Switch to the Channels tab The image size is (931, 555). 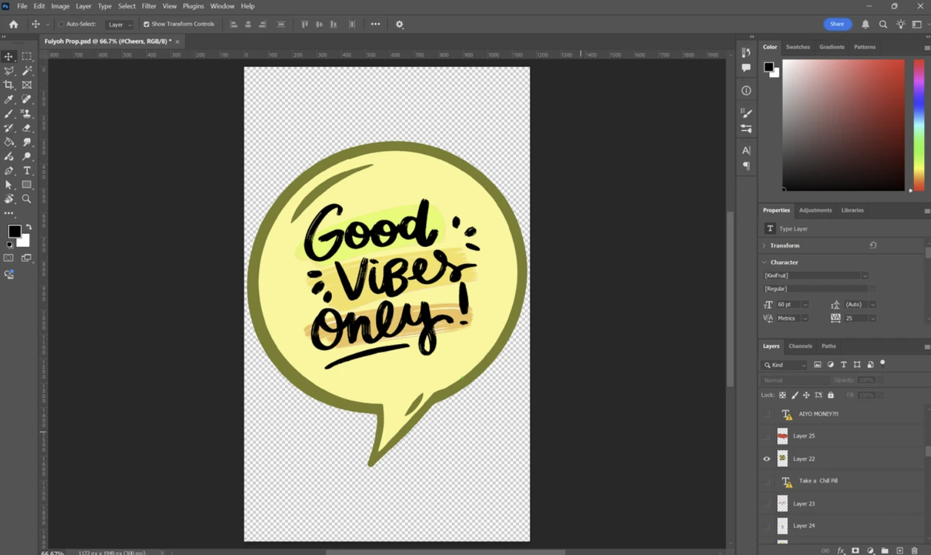(800, 346)
